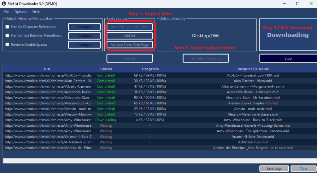Open the Options menu

coord(20,12)
